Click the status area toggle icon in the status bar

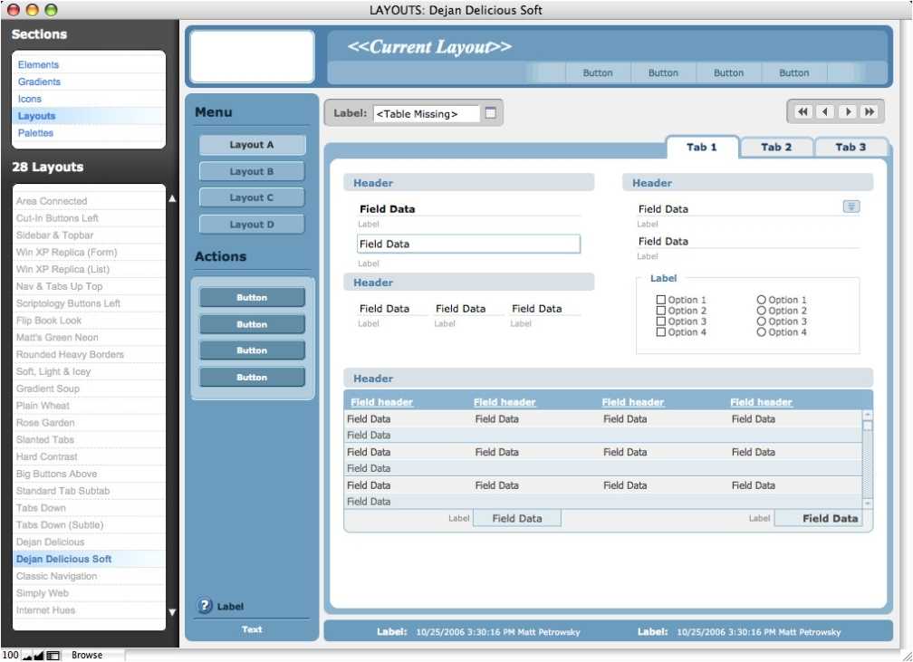point(53,656)
